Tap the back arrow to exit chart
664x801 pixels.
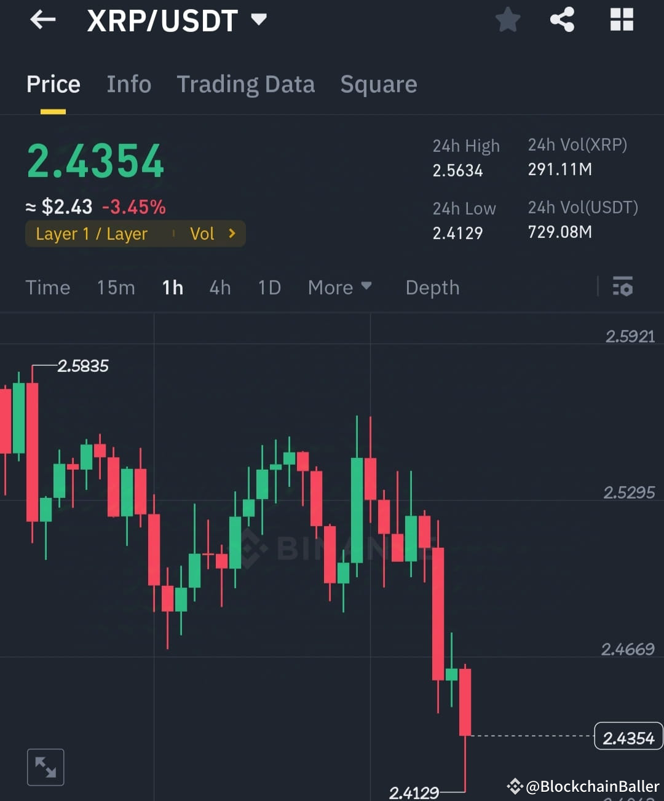click(42, 20)
